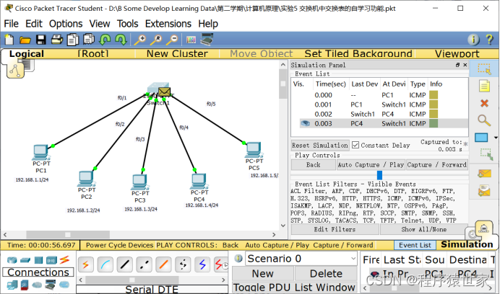Open the Drawing Palette icon
Image resolution: width=500 pixels, height=294 pixels.
[x=191, y=40]
